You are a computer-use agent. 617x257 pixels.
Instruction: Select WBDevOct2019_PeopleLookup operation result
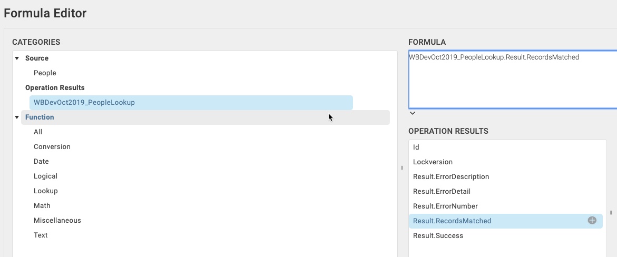coord(191,102)
